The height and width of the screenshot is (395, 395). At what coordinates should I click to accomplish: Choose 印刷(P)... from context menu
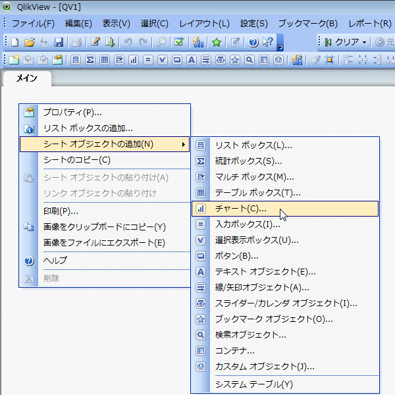pyautogui.click(x=105, y=211)
